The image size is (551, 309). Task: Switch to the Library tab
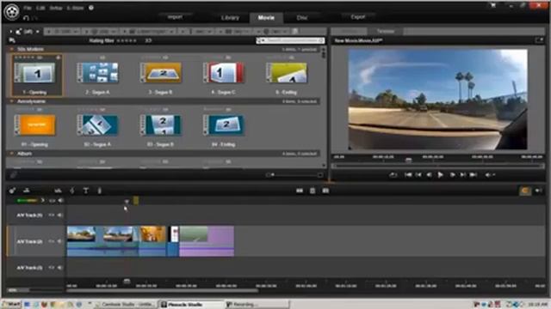(x=230, y=17)
